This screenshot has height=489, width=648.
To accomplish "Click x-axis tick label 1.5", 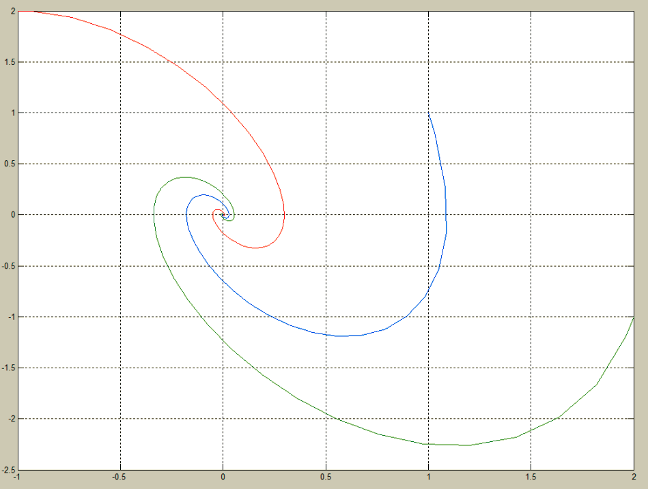I will pyautogui.click(x=531, y=477).
